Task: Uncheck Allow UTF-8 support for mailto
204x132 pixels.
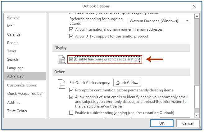Action: (x=71, y=36)
